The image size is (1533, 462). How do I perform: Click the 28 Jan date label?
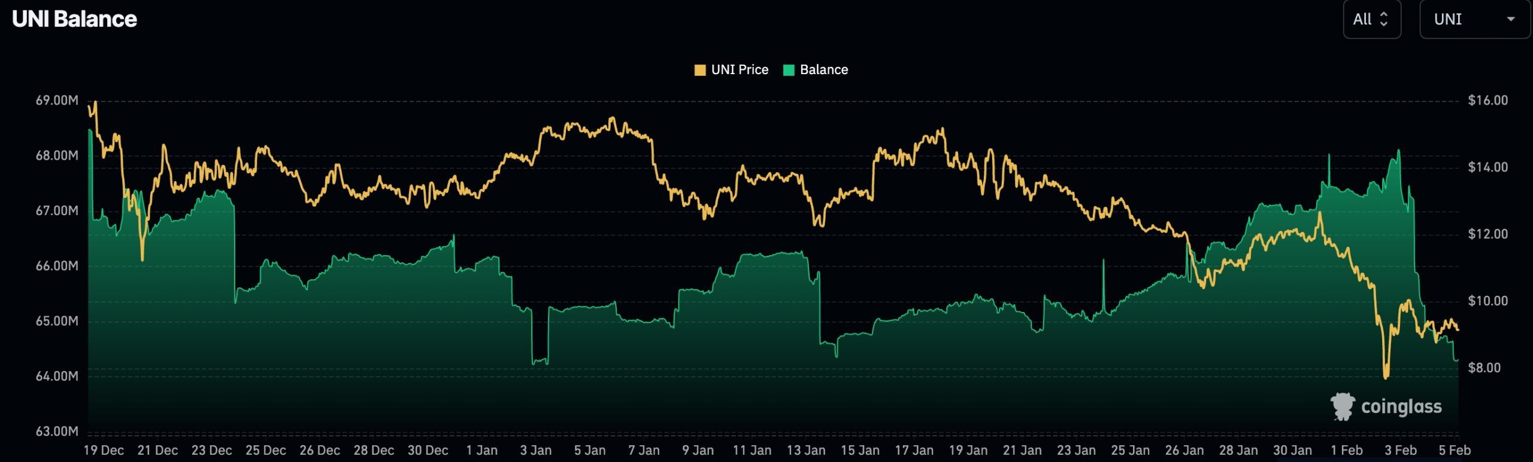1238,450
